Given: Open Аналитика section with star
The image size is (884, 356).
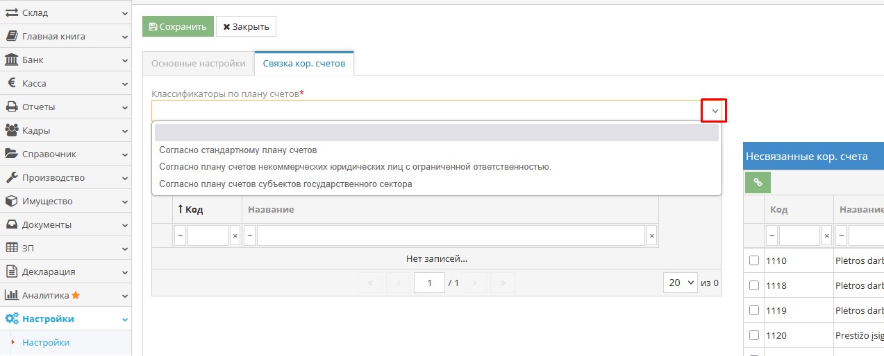Looking at the screenshot, I should coord(65,295).
